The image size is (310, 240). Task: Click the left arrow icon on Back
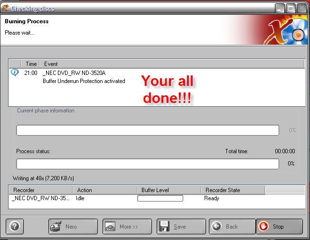coord(216,226)
